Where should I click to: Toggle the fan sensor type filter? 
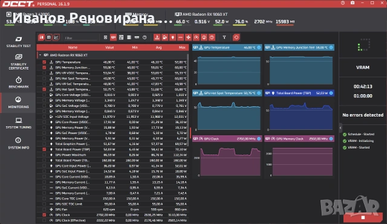click(x=188, y=37)
